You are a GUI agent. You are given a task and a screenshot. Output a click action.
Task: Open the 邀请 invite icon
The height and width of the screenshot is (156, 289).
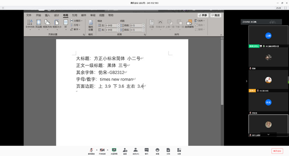(x=125, y=150)
